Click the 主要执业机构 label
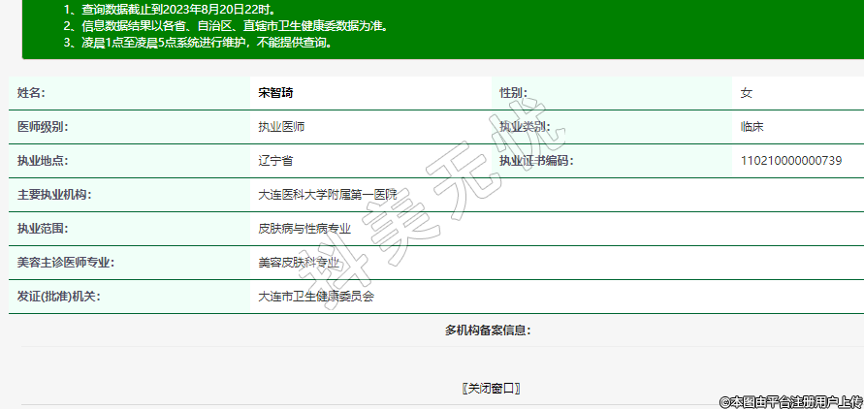Image resolution: width=864 pixels, height=409 pixels. (x=54, y=195)
